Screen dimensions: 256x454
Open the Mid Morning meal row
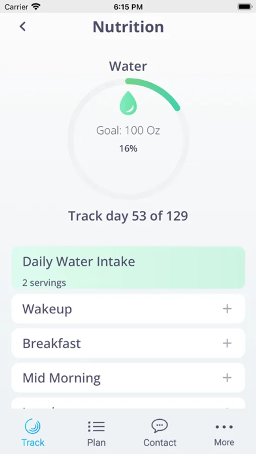coord(128,377)
